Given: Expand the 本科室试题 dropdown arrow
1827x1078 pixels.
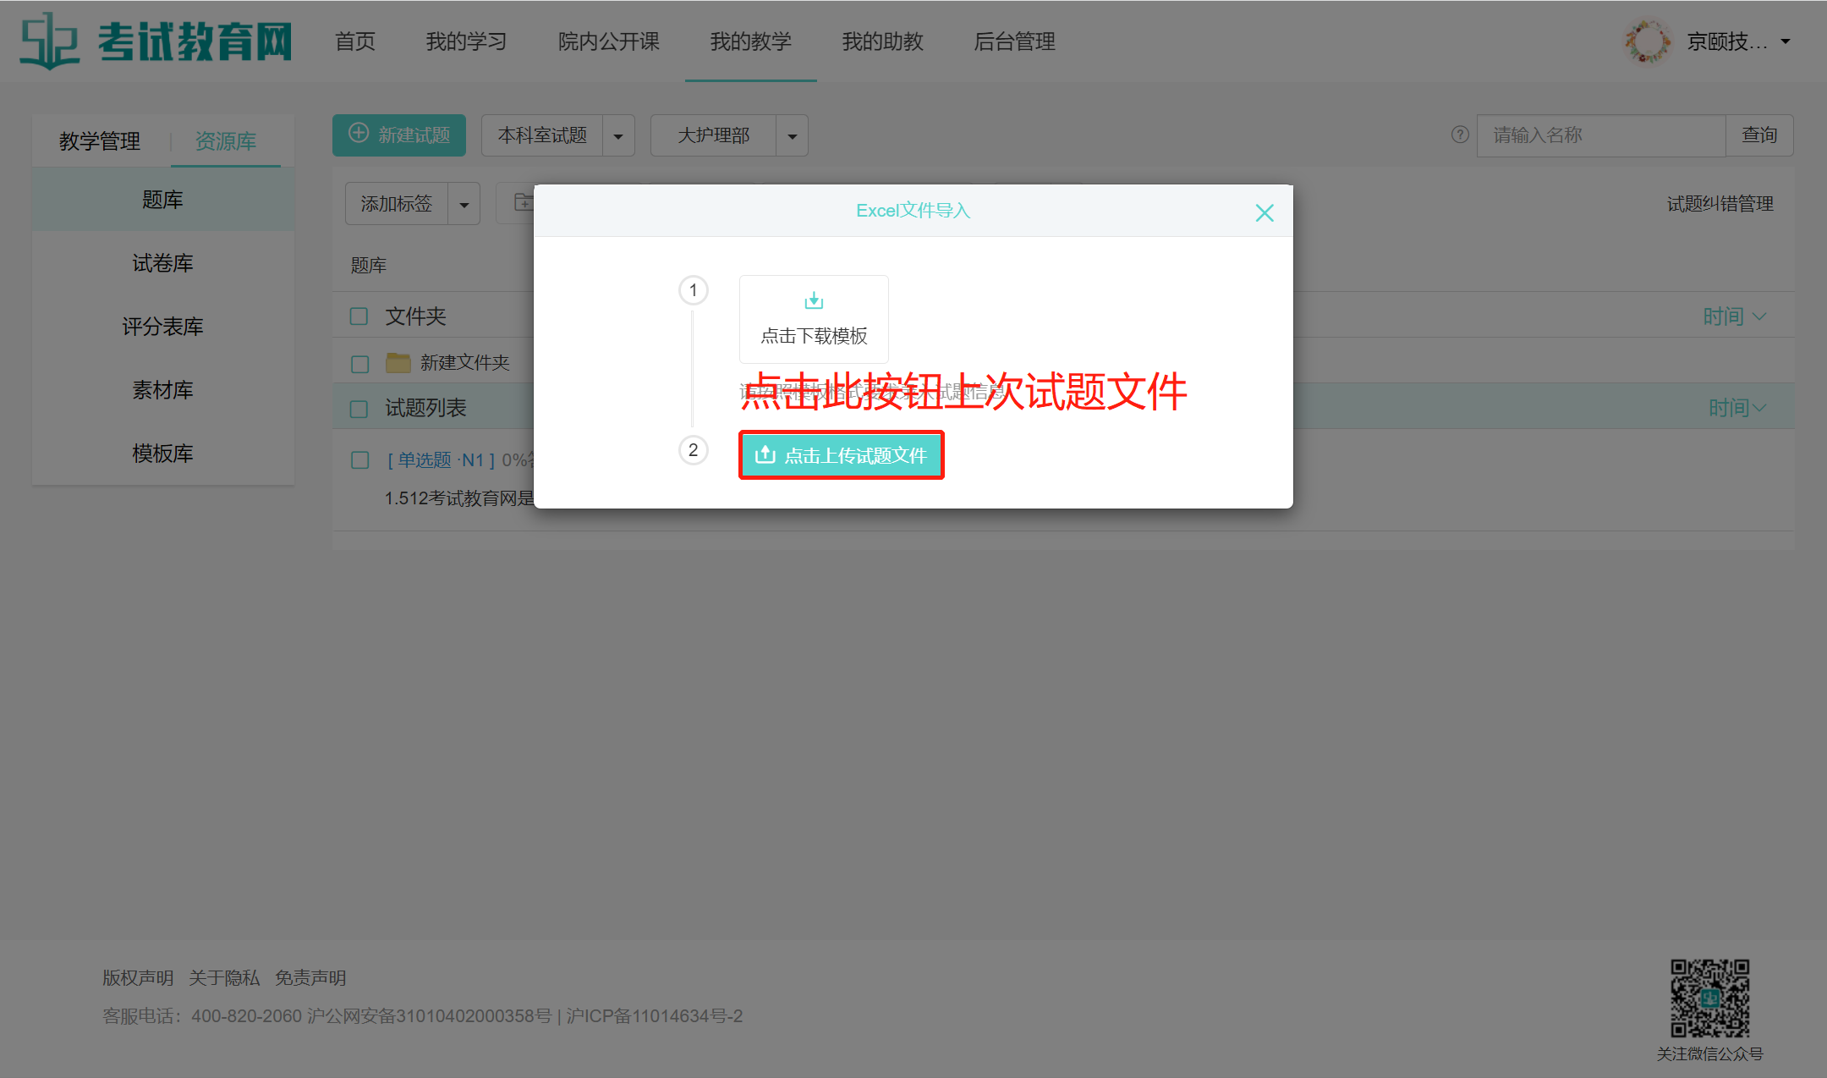Looking at the screenshot, I should click(x=618, y=136).
